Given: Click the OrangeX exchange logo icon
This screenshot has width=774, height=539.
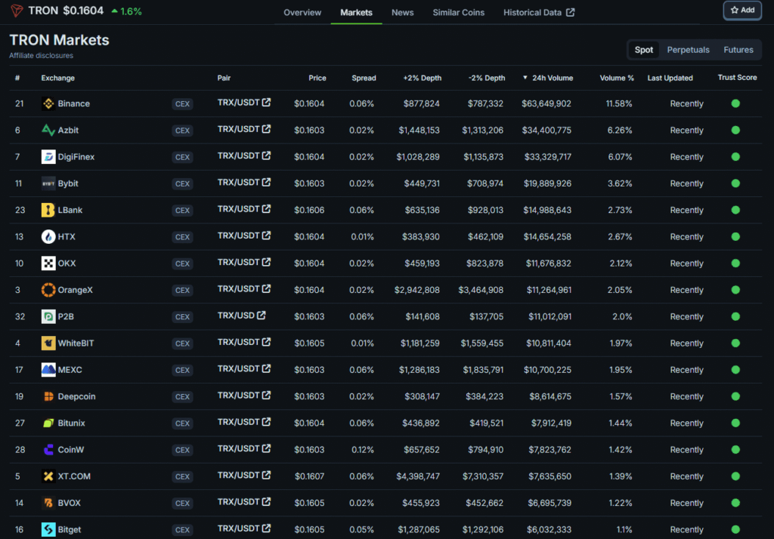Looking at the screenshot, I should 48,290.
